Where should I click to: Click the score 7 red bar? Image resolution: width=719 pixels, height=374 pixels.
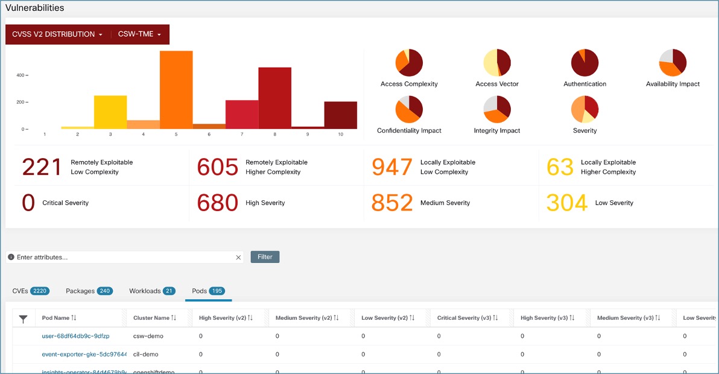[242, 115]
